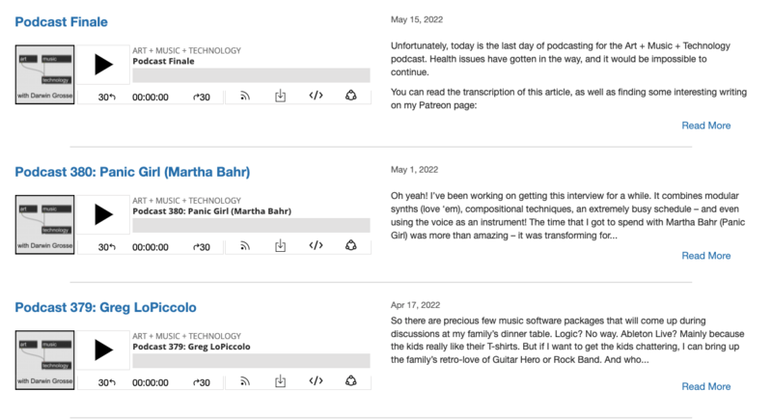Rewind 30 seconds in Podcast Finale player
Image resolution: width=772 pixels, height=419 pixels.
coord(107,97)
